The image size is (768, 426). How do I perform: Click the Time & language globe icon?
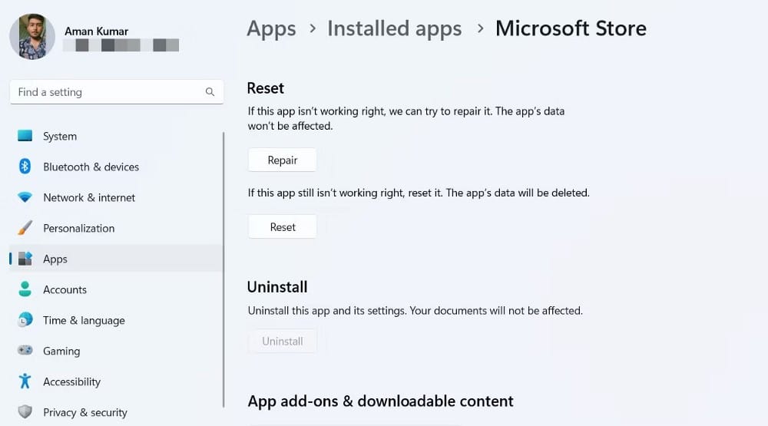tap(25, 320)
